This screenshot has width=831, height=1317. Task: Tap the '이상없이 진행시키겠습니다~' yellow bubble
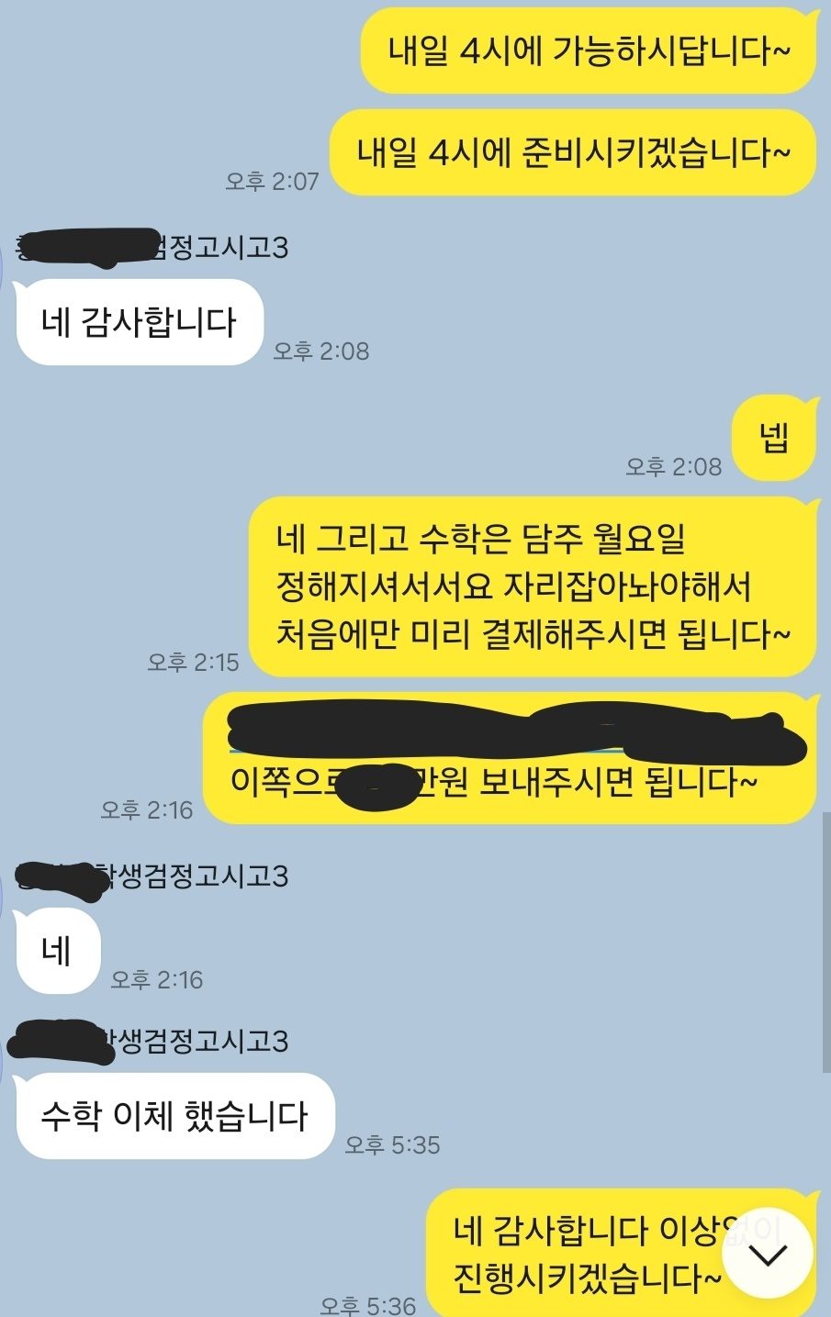pos(622,1254)
